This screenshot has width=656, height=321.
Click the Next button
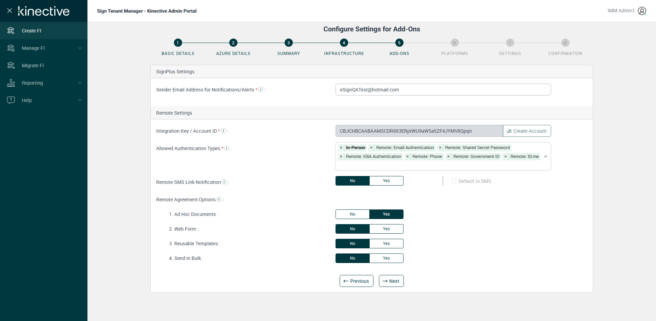click(391, 281)
